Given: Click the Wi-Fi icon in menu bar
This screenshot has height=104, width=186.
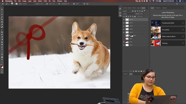Looking at the screenshot, I should [153, 1].
